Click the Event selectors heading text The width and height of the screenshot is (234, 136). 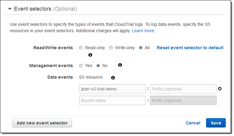pos(33,9)
